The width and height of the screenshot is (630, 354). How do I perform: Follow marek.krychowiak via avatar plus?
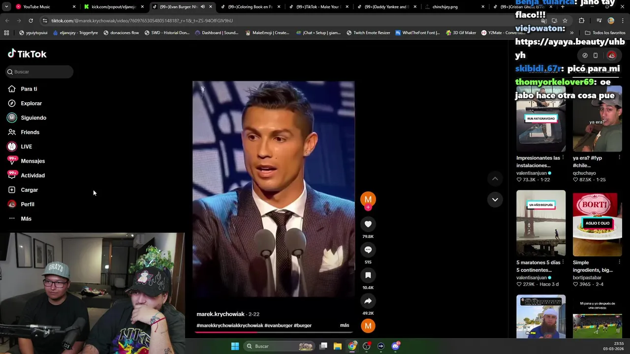coord(368,207)
